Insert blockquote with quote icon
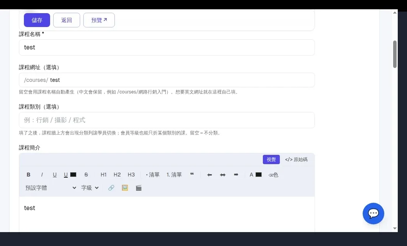This screenshot has width=407, height=246. (x=192, y=174)
